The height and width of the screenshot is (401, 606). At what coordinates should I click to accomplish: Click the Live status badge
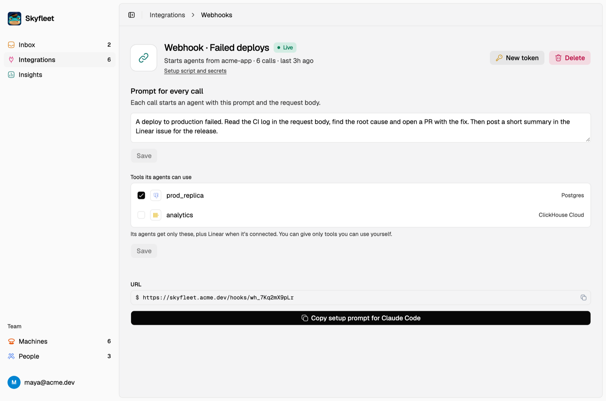point(285,48)
